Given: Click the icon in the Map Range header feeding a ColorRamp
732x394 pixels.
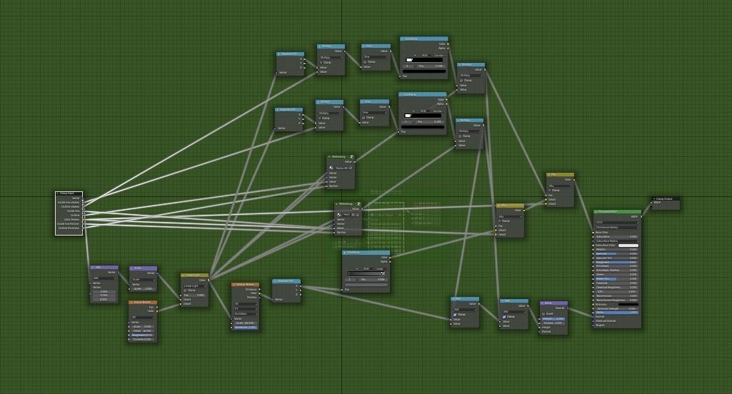Looking at the screenshot, I should tap(351, 157).
